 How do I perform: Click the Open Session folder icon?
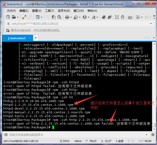(14, 17)
